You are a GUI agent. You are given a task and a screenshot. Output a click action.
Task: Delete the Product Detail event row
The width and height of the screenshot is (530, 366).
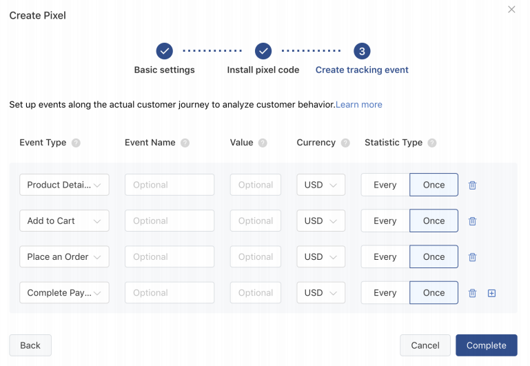(x=472, y=185)
